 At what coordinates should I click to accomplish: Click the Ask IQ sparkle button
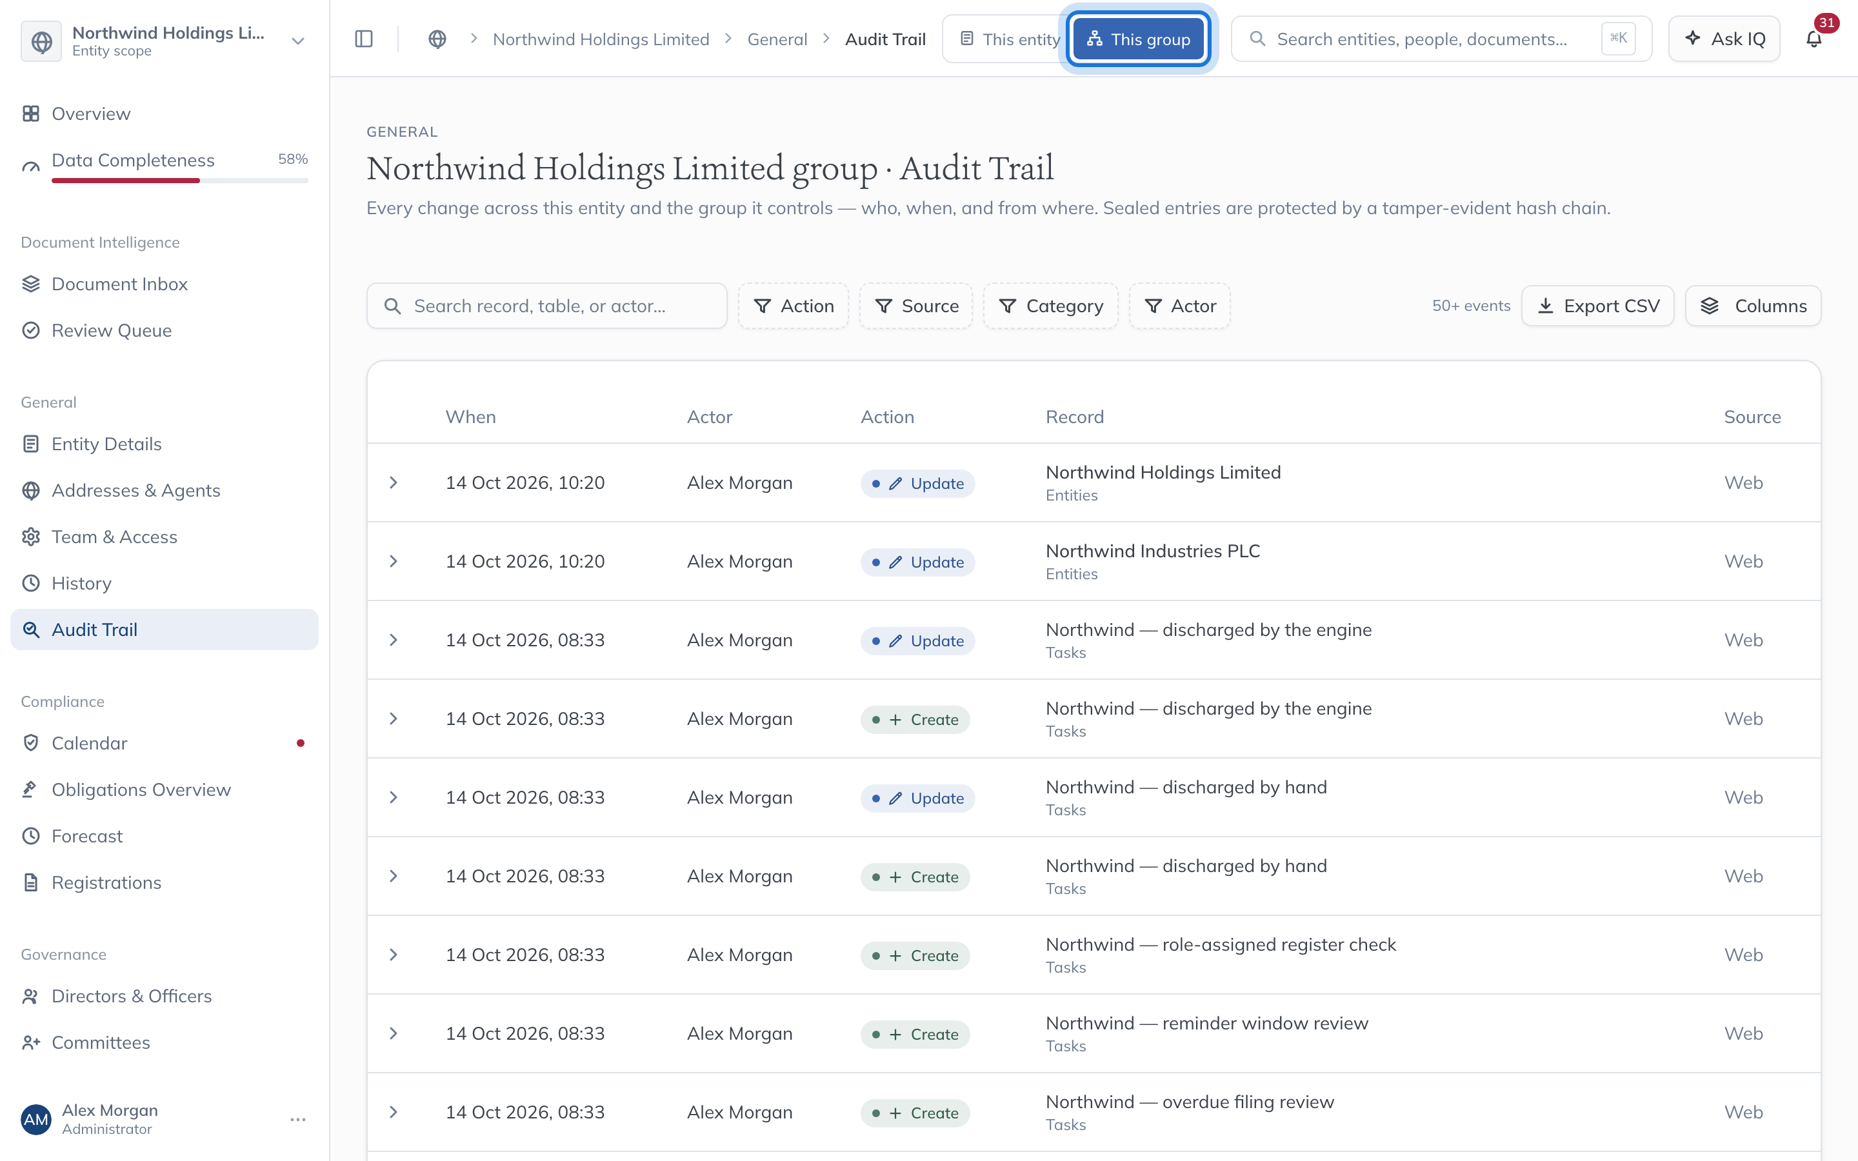click(1724, 39)
